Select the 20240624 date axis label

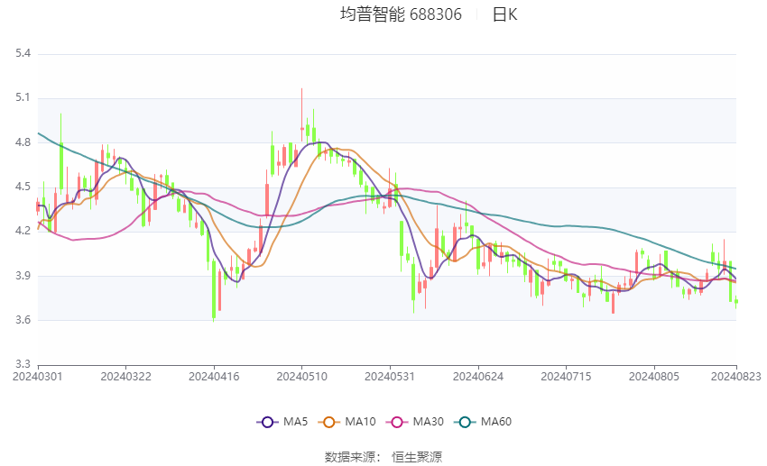[x=478, y=377]
